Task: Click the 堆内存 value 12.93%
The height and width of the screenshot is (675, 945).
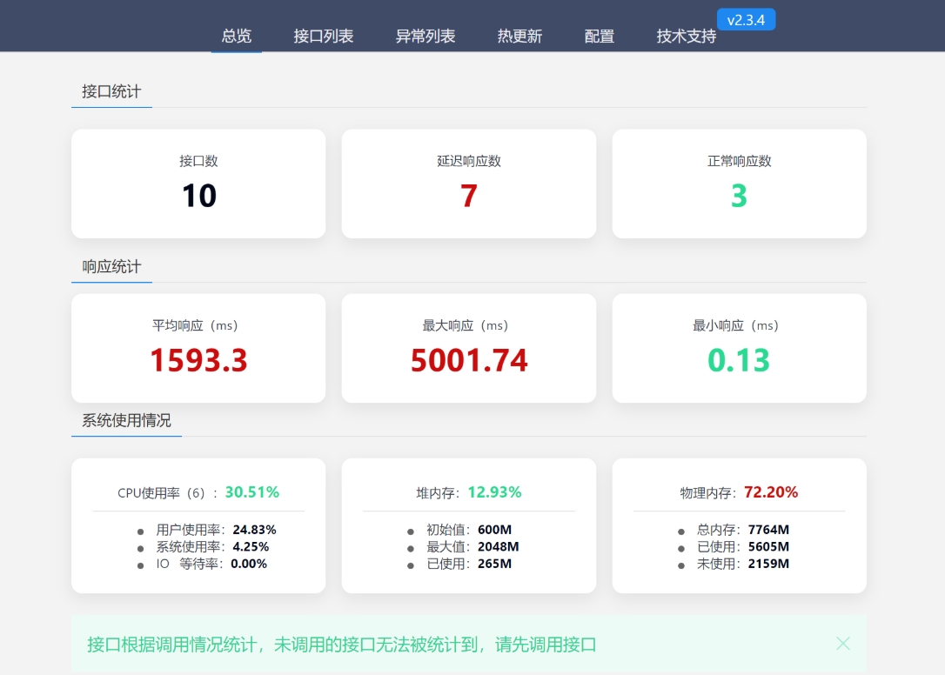Action: coord(495,492)
